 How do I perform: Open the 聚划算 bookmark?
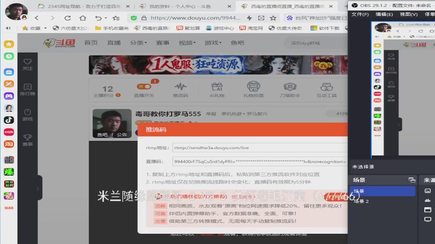(188, 28)
